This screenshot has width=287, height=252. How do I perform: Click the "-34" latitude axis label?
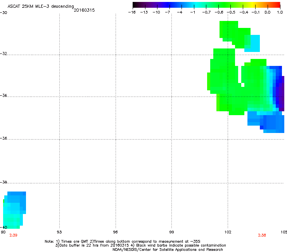[x=3, y=95]
